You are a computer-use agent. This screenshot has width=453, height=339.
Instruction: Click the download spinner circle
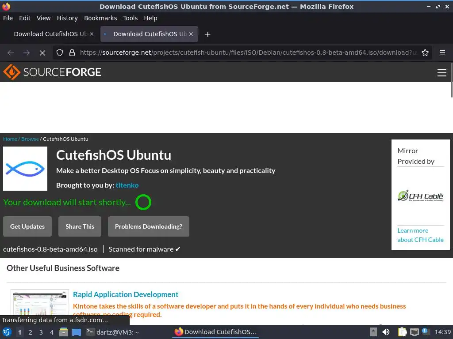[143, 202]
